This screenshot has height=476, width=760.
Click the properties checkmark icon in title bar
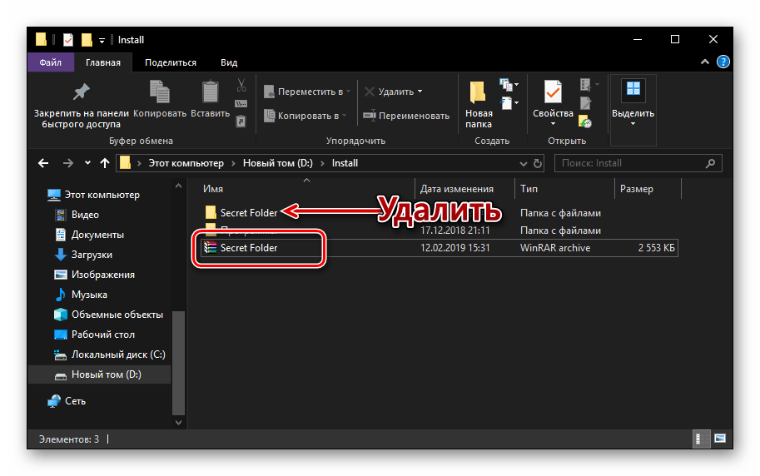pyautogui.click(x=68, y=40)
